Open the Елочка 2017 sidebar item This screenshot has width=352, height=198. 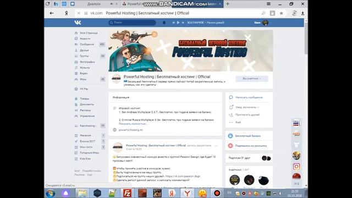coord(87,141)
